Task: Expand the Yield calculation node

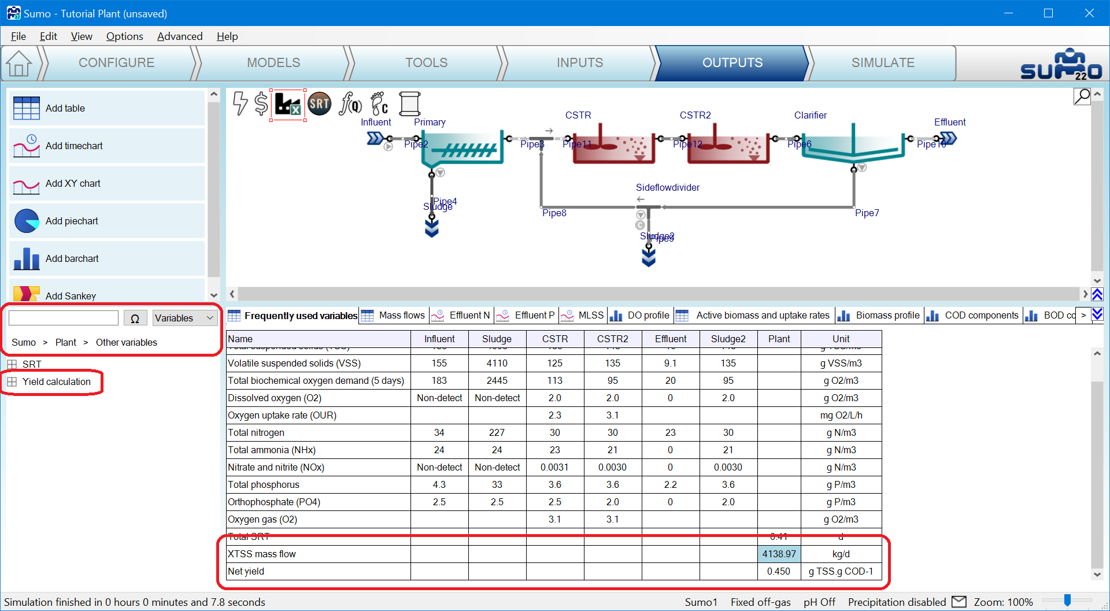Action: pos(12,382)
